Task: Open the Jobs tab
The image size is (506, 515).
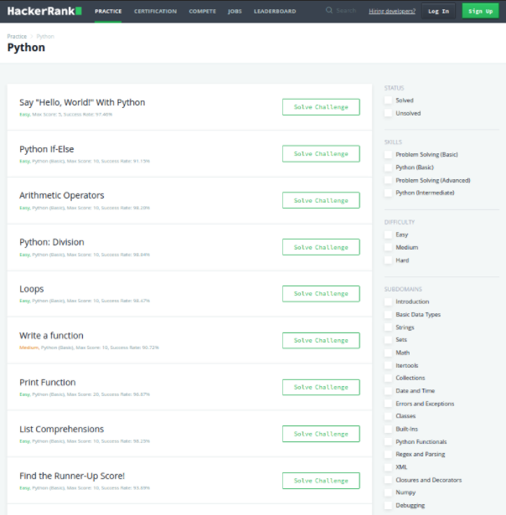Action: (x=235, y=11)
